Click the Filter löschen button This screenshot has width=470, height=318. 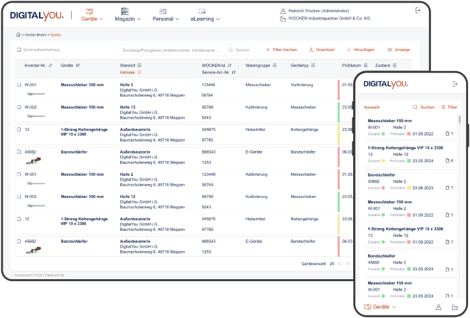tap(281, 50)
